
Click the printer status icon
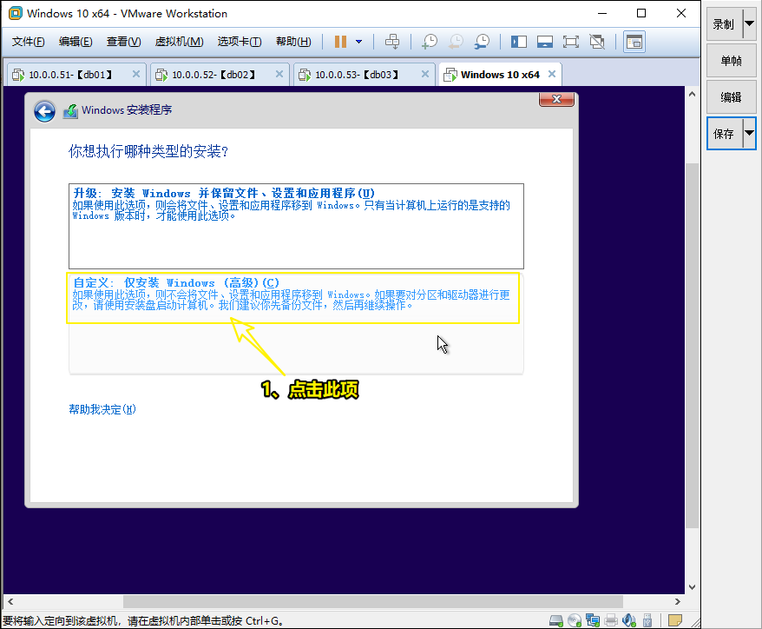(x=611, y=620)
